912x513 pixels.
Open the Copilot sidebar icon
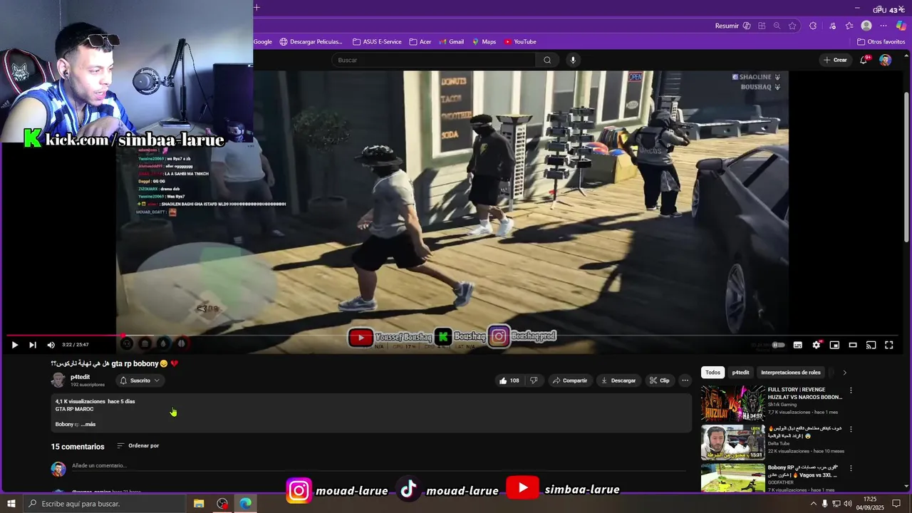pyautogui.click(x=901, y=26)
